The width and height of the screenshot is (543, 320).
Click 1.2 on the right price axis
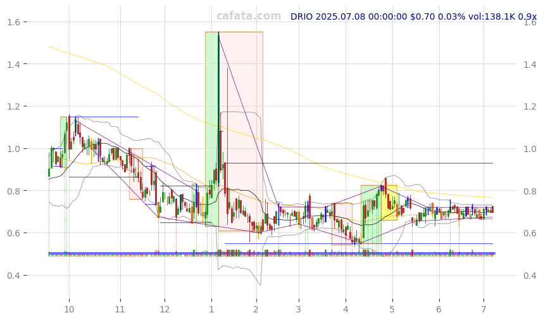(x=530, y=106)
